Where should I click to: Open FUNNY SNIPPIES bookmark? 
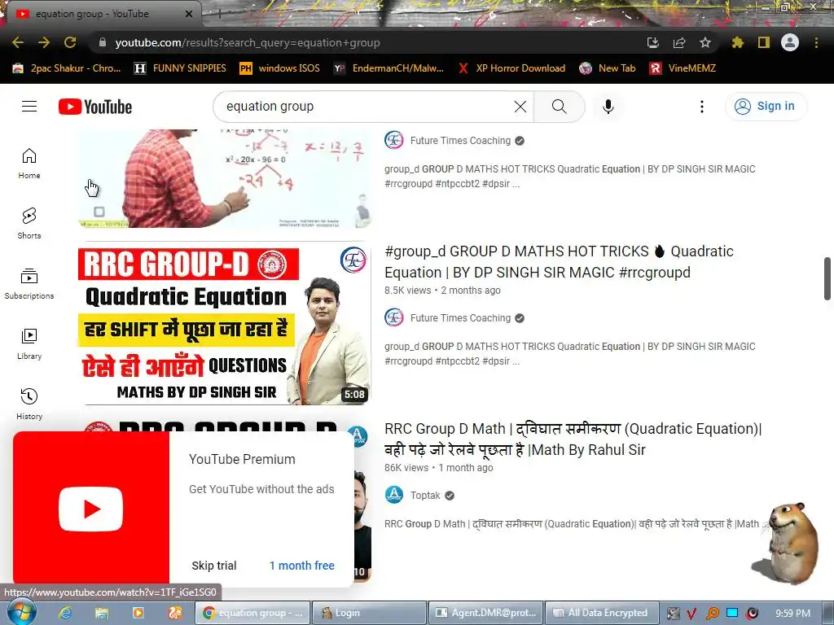180,68
